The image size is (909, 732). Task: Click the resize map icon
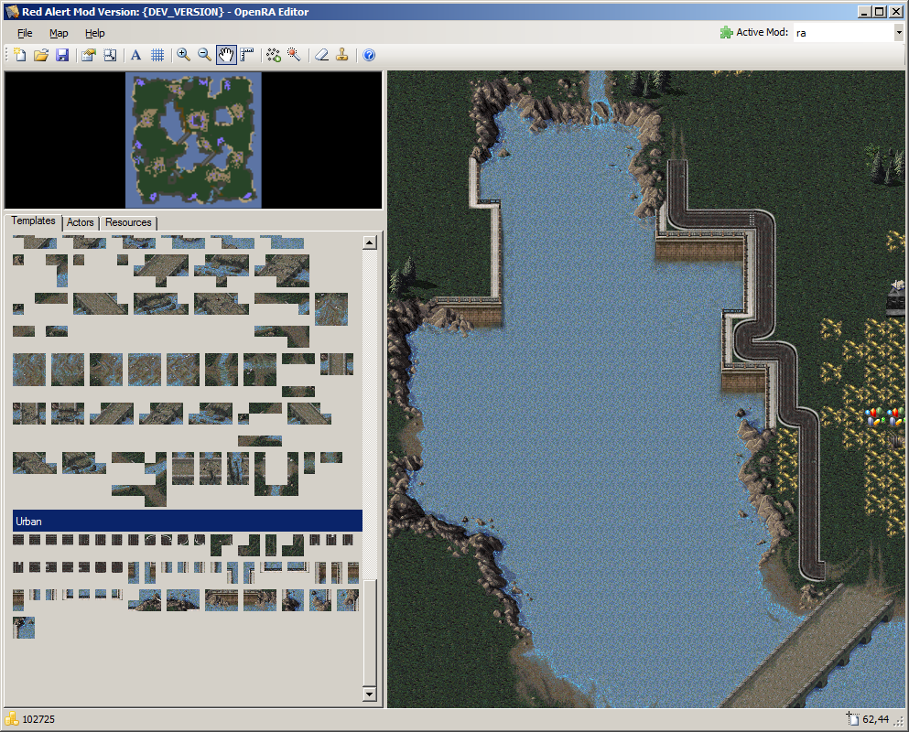click(110, 55)
